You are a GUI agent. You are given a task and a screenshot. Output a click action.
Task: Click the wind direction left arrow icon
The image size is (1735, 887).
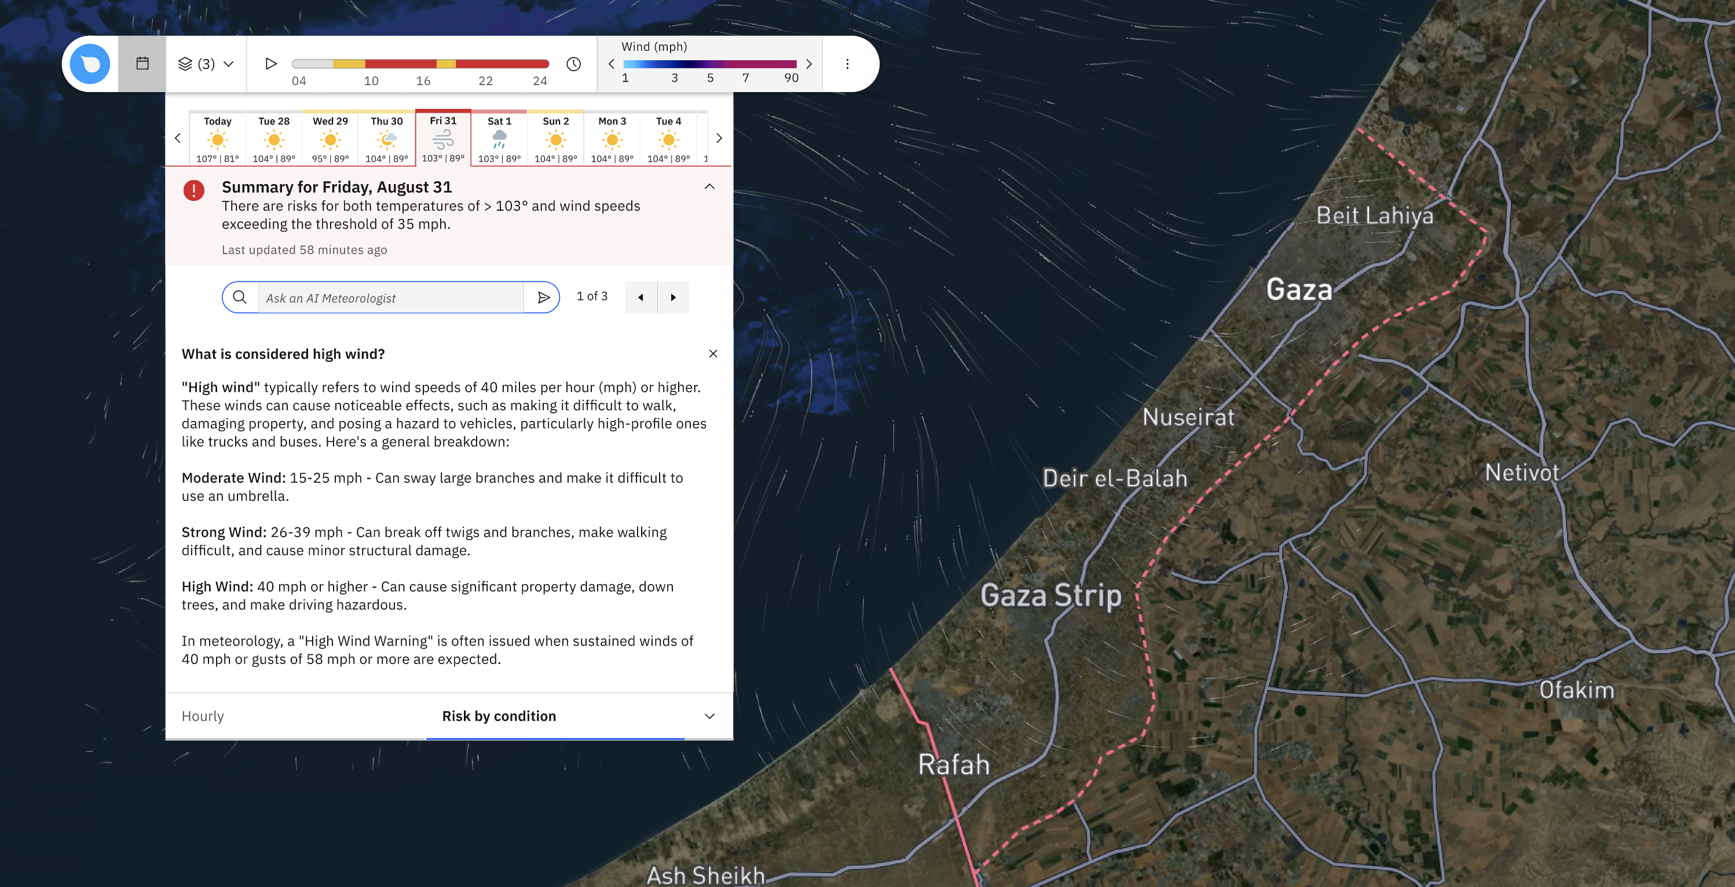click(x=611, y=63)
